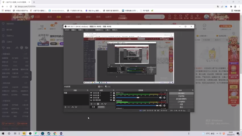The width and height of the screenshot is (242, 136).
Task: Open the browser extensions puzzle icon
Action: point(231,7)
